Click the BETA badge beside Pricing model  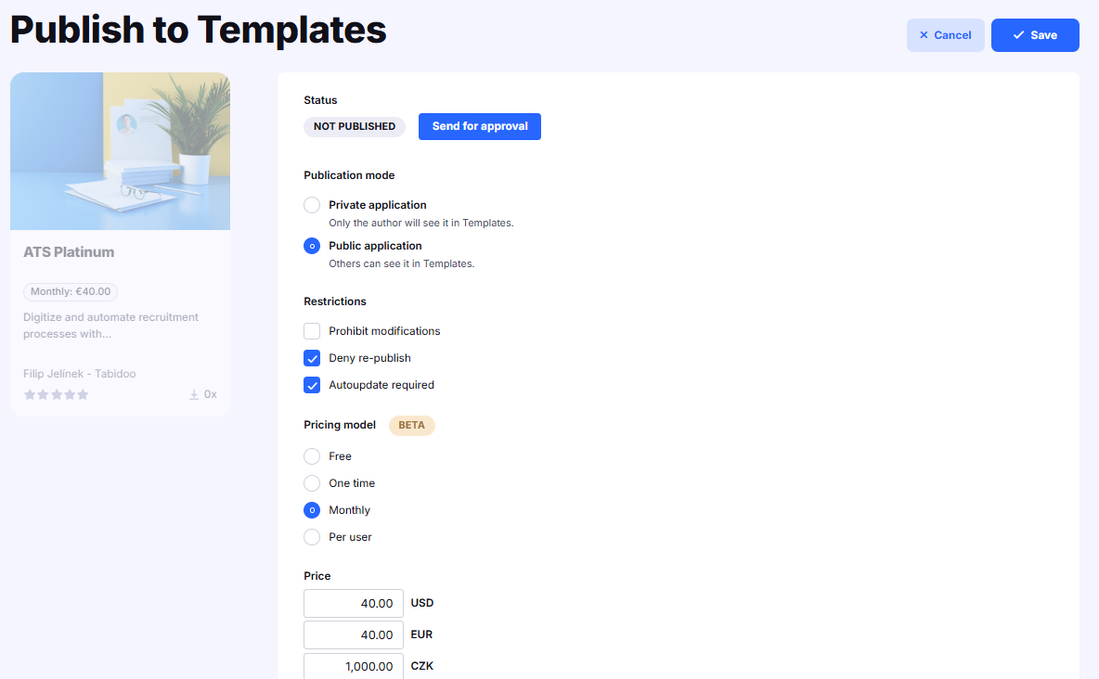click(411, 425)
